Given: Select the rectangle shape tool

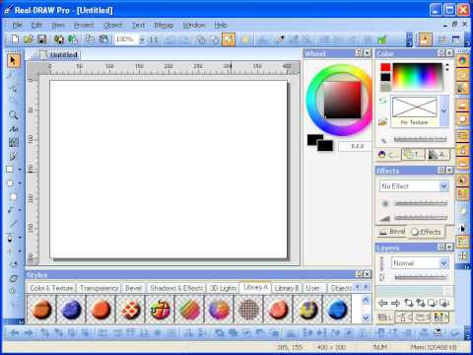Looking at the screenshot, I should pos(10,170).
